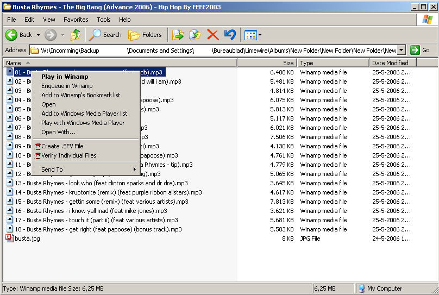439x295 pixels.
Task: Click the file icon of track 13
Action: tap(10, 183)
